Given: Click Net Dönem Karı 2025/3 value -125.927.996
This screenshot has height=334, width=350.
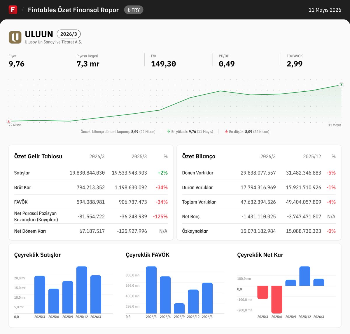Looking at the screenshot, I should tap(132, 231).
